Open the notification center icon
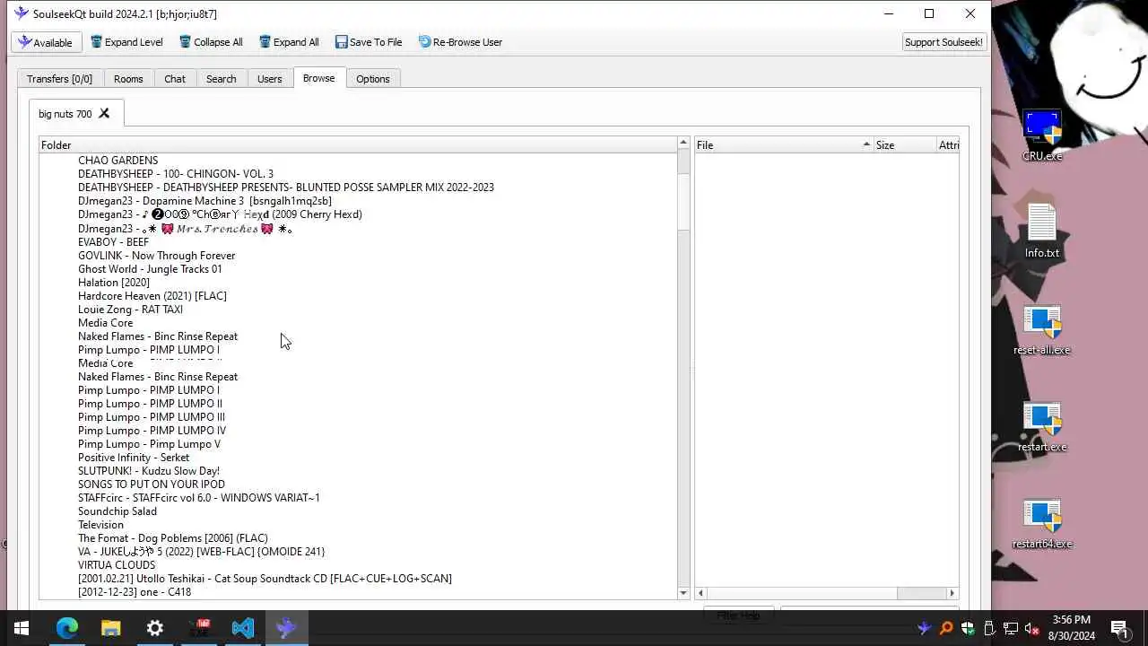 [x=1119, y=628]
